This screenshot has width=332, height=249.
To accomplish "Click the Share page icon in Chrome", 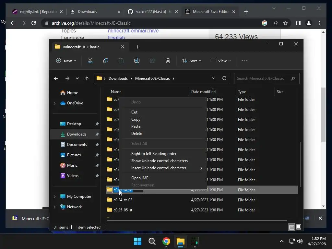I will (x=275, y=23).
